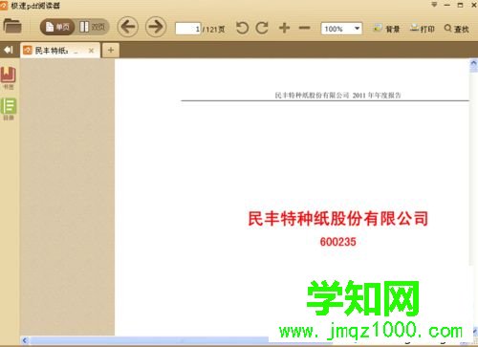Go to next page with right arrow
Screen dimensions: 478x347
click(x=156, y=27)
